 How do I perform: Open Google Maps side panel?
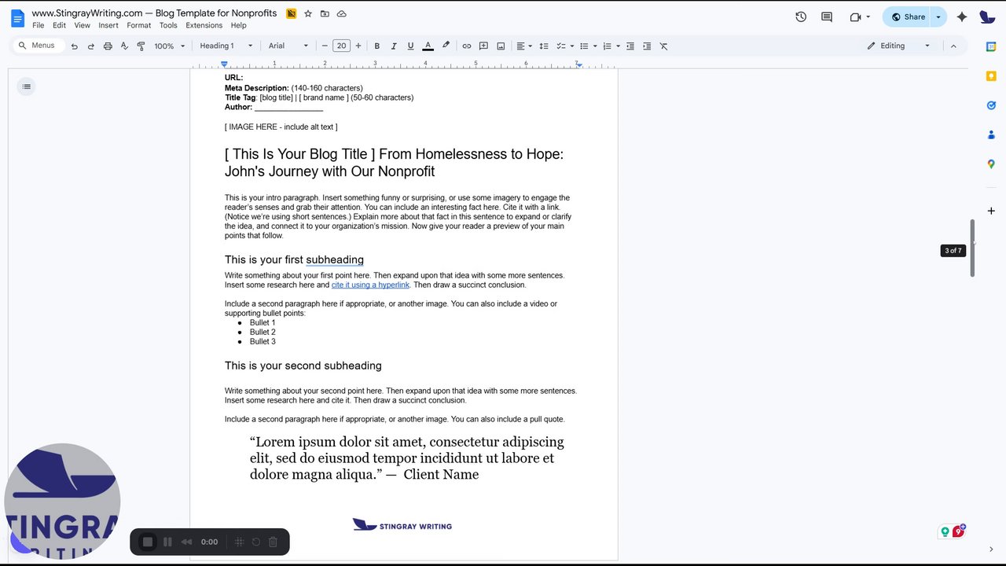(x=991, y=164)
